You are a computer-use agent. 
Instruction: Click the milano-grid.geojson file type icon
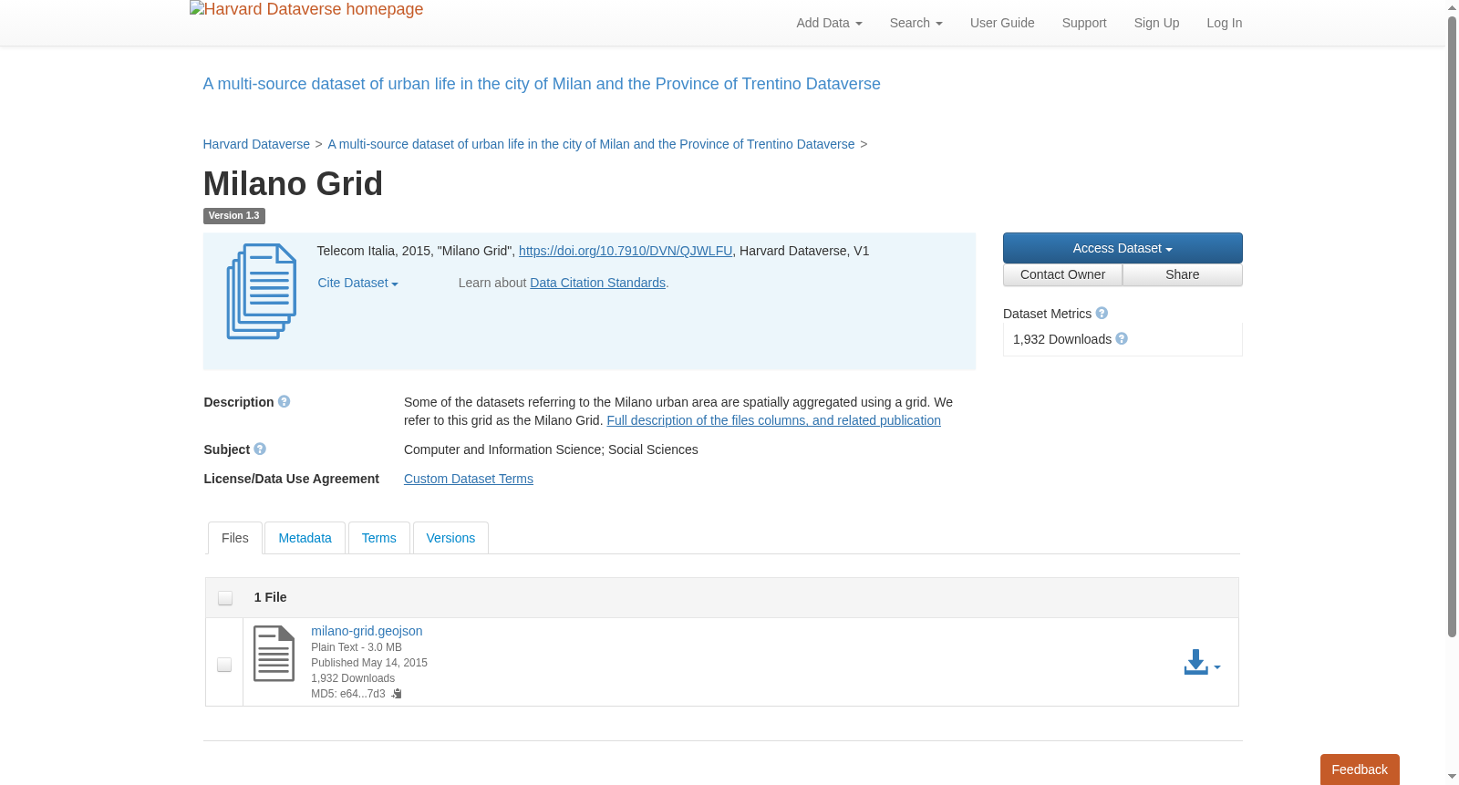coord(274,654)
